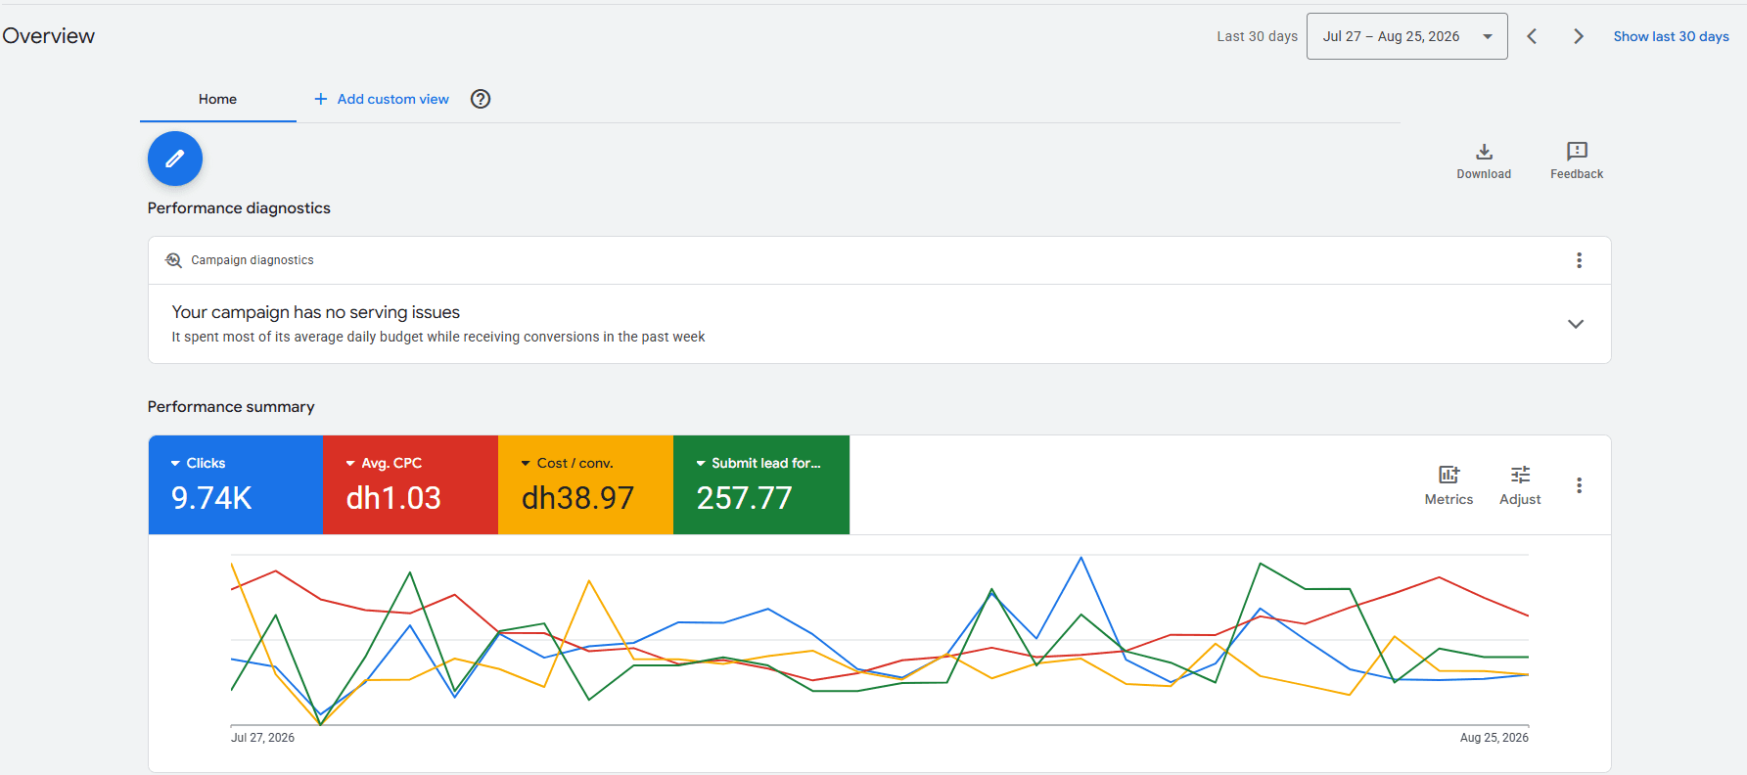
Task: Click the dh38.97 cost per conversion value
Action: [577, 498]
